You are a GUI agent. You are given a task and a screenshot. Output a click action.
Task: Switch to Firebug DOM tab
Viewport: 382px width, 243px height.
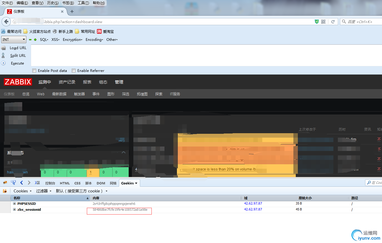coord(101,183)
